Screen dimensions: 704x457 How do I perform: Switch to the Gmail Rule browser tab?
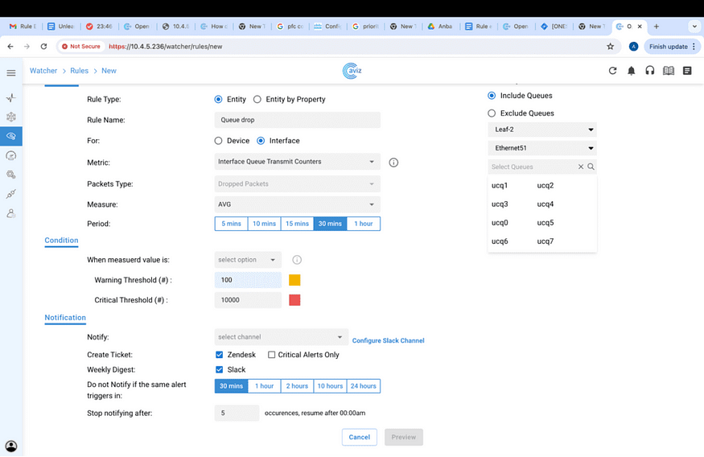(23, 27)
